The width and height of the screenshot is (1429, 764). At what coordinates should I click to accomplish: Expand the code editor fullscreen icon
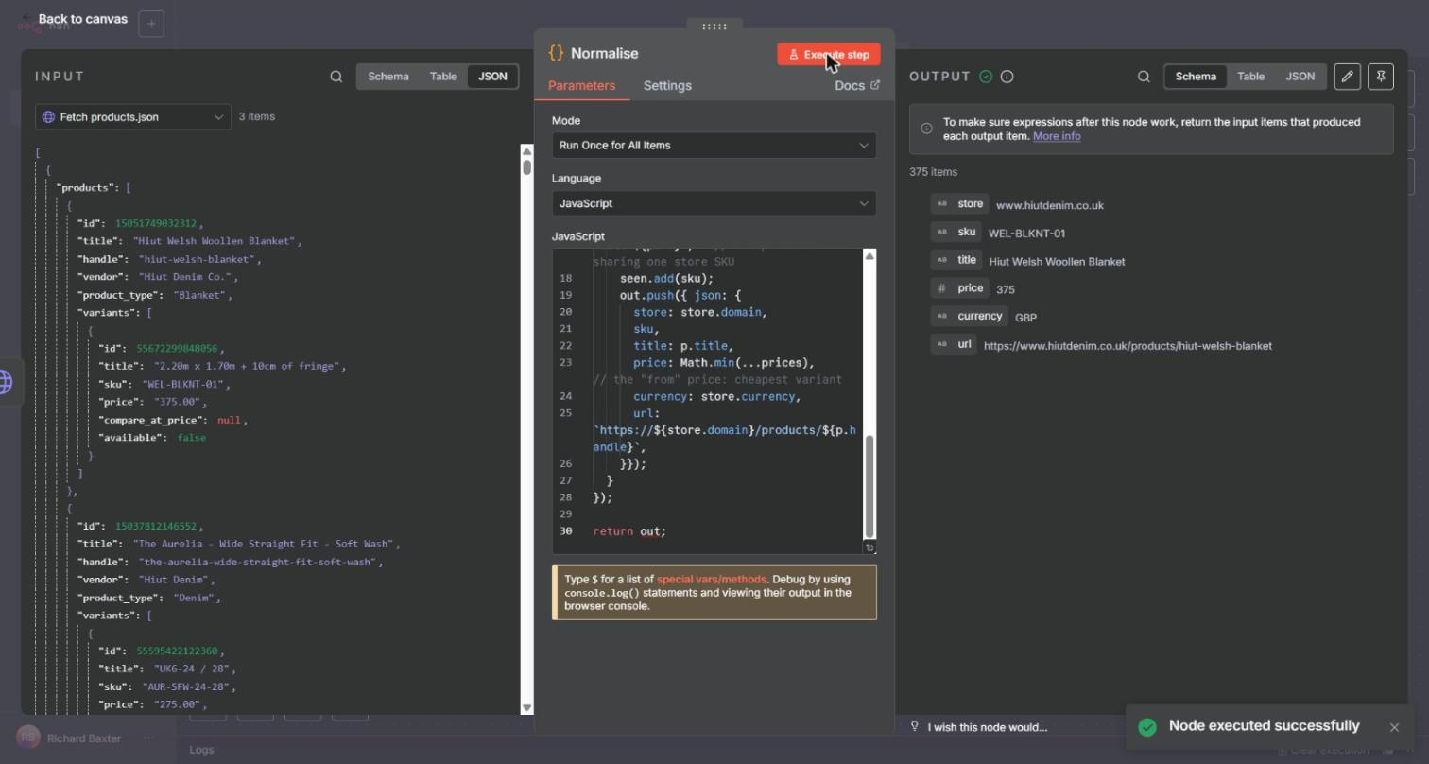click(x=870, y=547)
